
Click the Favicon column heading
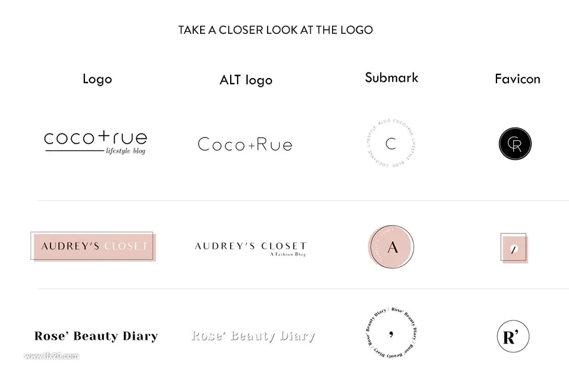pyautogui.click(x=518, y=79)
